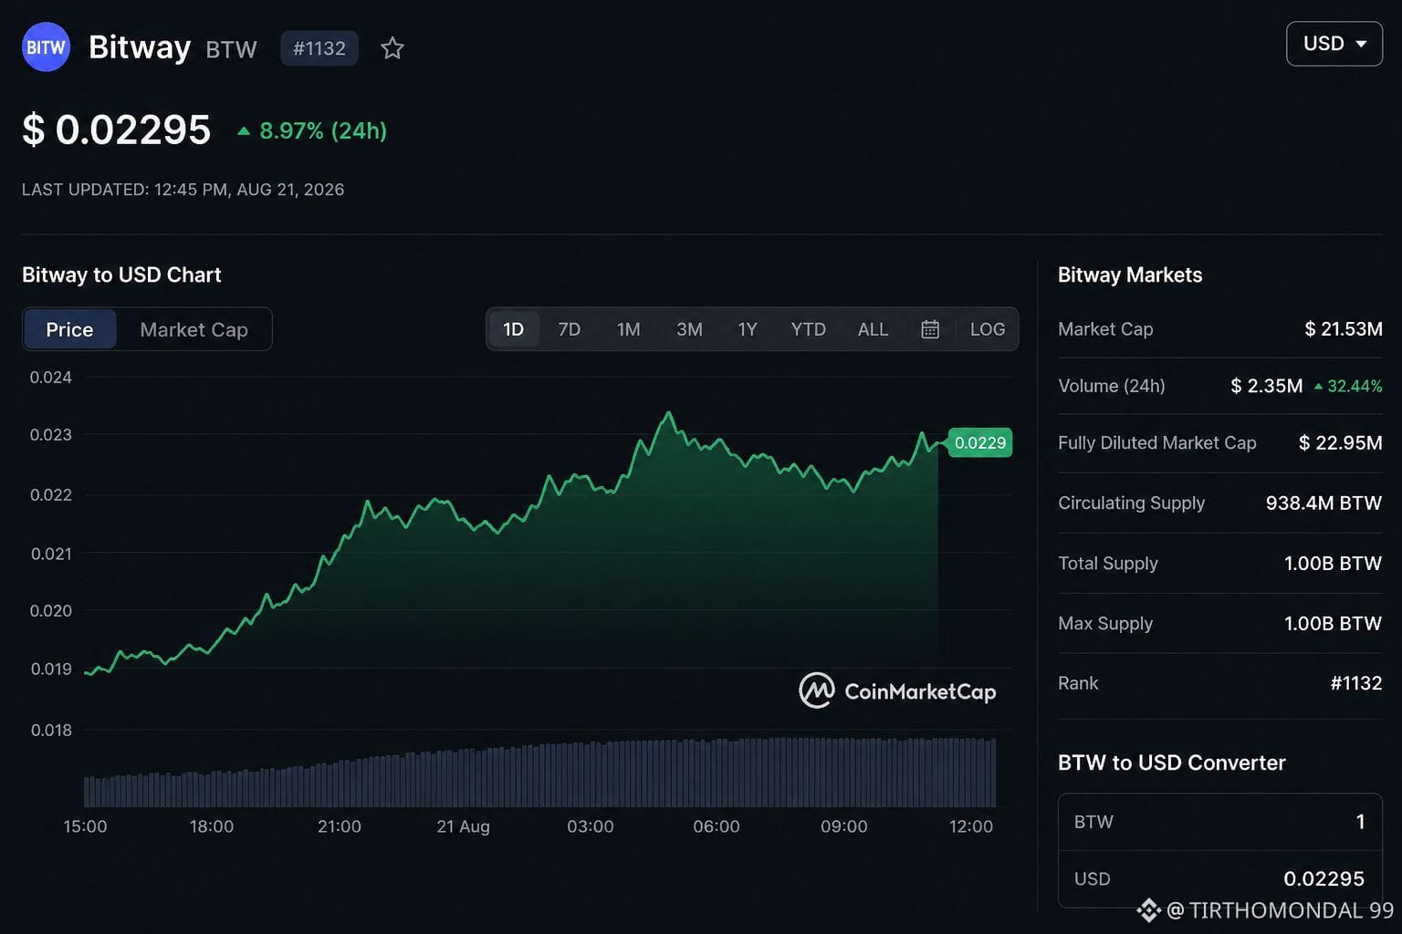Select the 1M time range
The height and width of the screenshot is (934, 1402).
coord(629,329)
